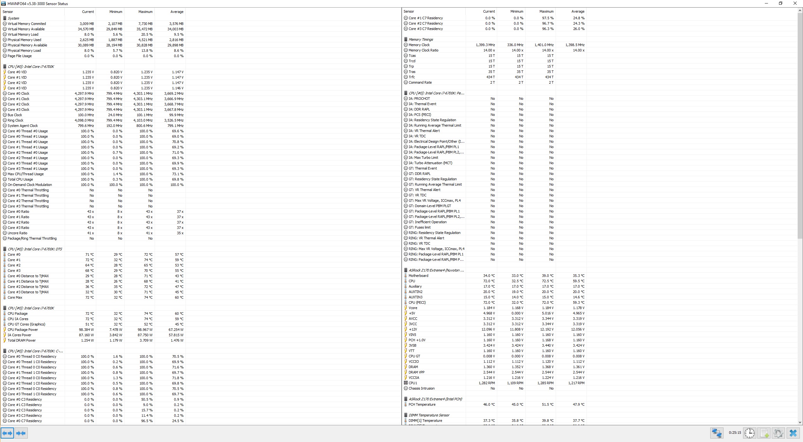
Task: Select the Vcore voltage sensor row
Action: coord(413,308)
